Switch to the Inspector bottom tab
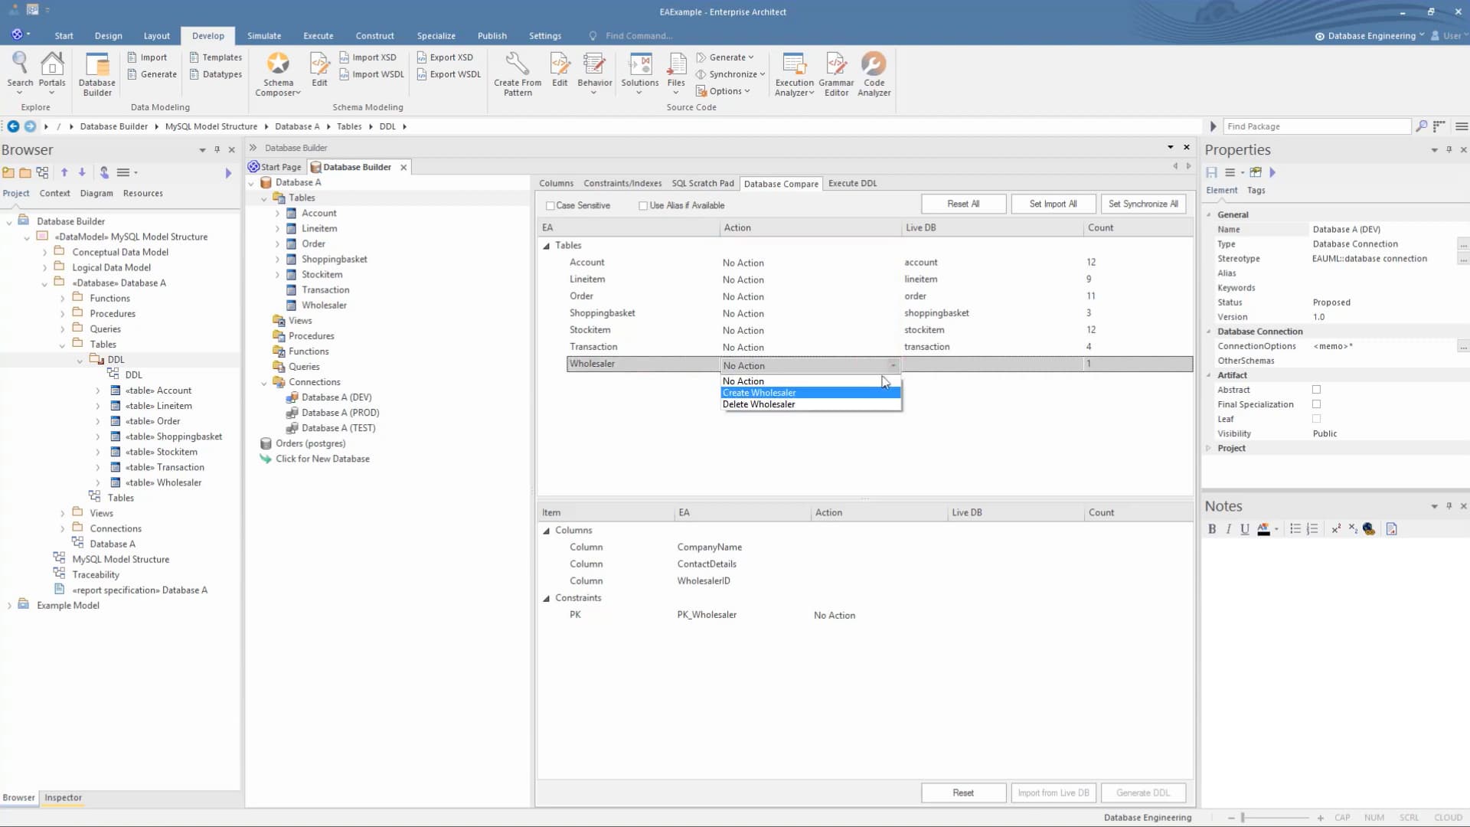This screenshot has height=827, width=1470. [x=63, y=798]
